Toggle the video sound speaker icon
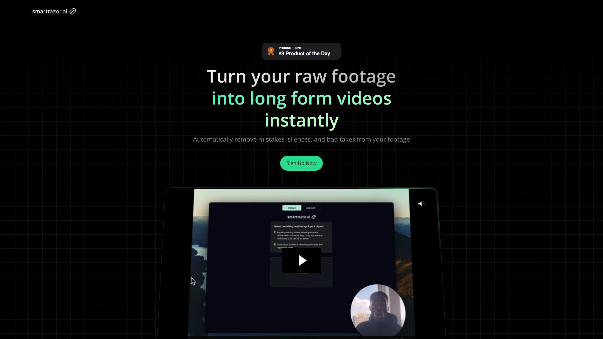Viewport: 603px width, 339px height. tap(422, 204)
